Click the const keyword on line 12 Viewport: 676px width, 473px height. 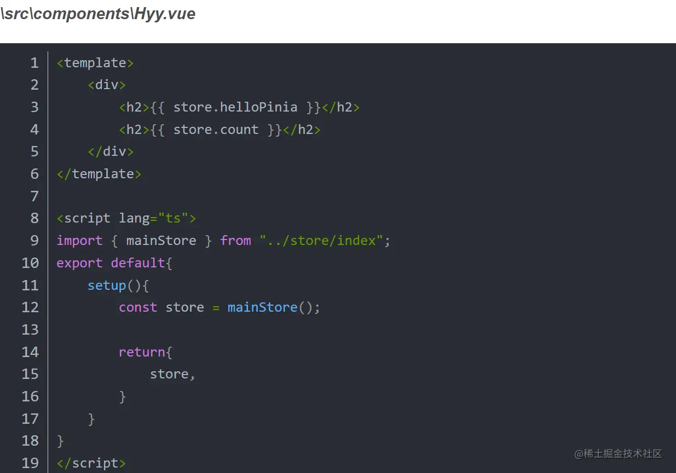click(x=138, y=307)
